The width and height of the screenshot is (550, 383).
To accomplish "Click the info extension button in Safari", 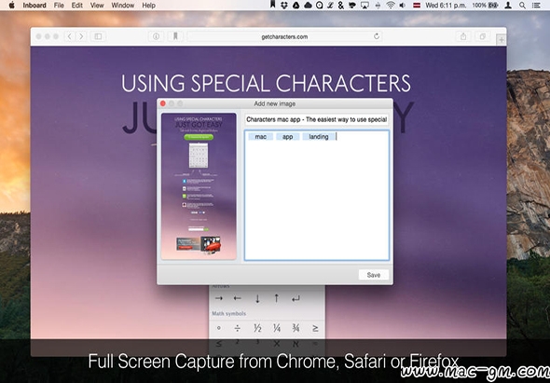I will coord(156,36).
